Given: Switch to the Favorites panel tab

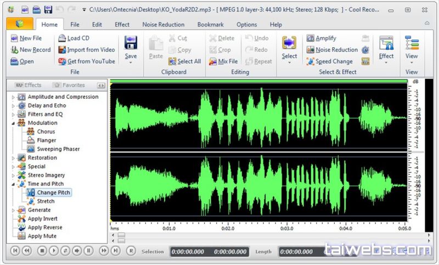Looking at the screenshot, I should 69,85.
